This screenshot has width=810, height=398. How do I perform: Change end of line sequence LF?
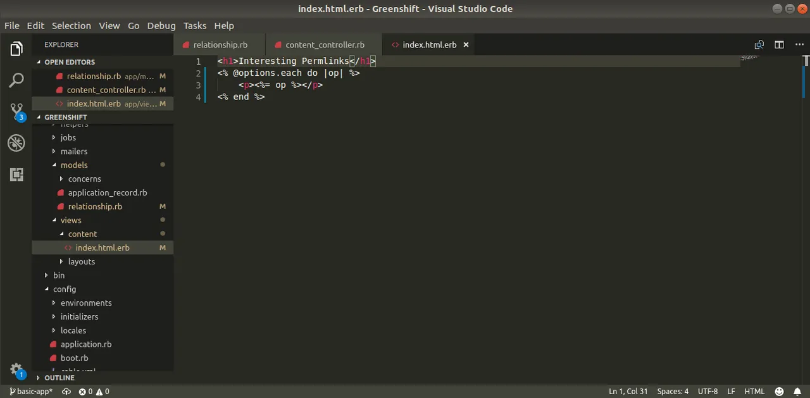click(x=731, y=392)
